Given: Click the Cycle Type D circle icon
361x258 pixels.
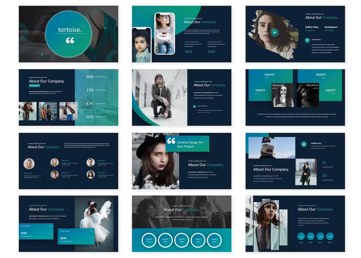Looking at the screenshot, I should (330, 236).
